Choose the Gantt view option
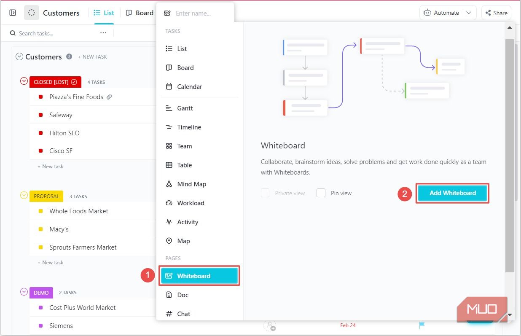521x336 pixels. point(200,108)
